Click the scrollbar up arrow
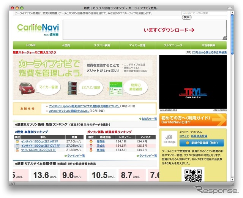This screenshot has width=243, height=198. pyautogui.click(x=232, y=13)
